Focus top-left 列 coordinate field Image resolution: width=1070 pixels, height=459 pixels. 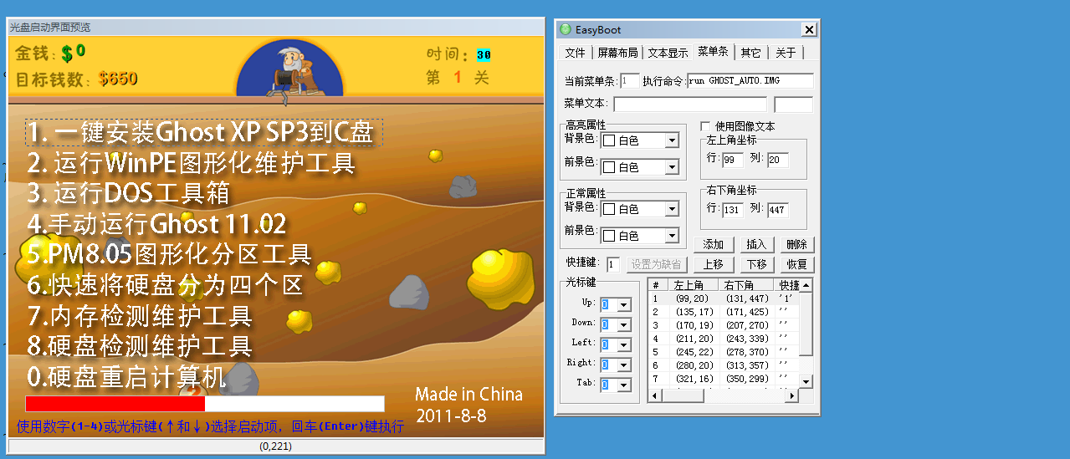(x=777, y=160)
